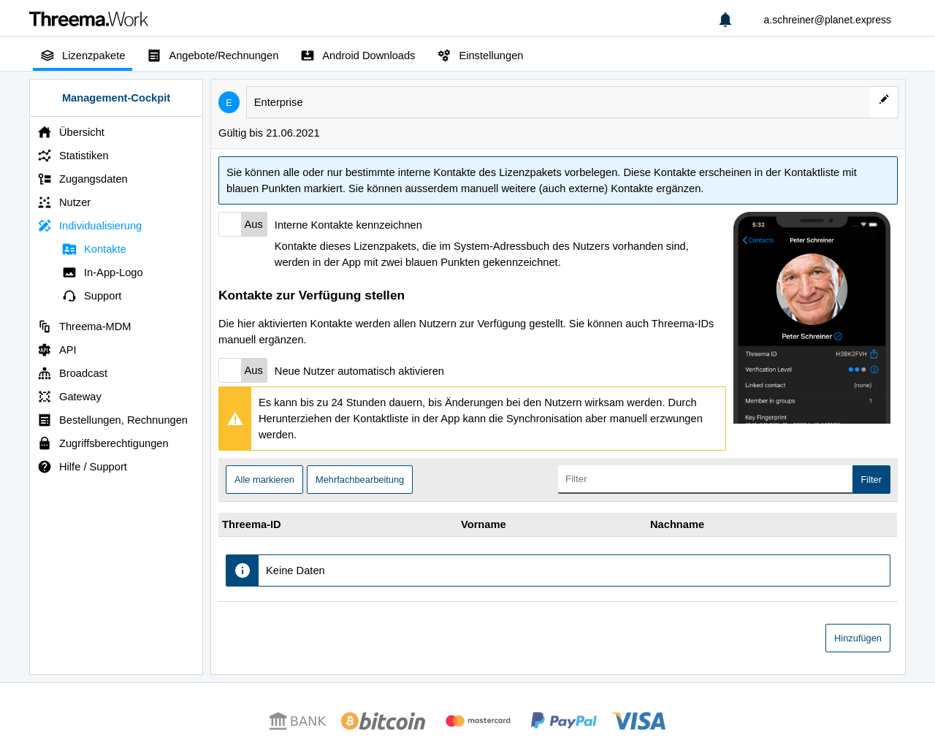Click the 'Alle markieren' button
Image resolution: width=935 pixels, height=748 pixels.
pos(264,480)
